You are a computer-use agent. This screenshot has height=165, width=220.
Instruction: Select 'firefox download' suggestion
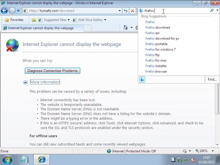tap(158, 28)
